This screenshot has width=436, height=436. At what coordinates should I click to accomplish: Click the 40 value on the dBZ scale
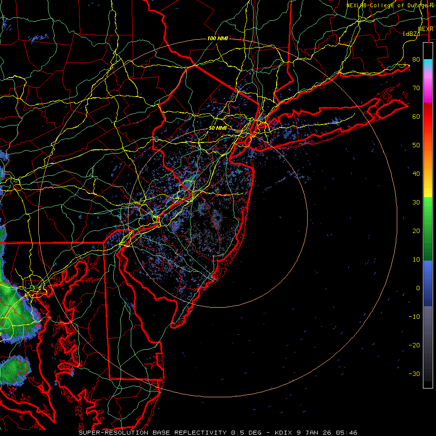coord(416,174)
